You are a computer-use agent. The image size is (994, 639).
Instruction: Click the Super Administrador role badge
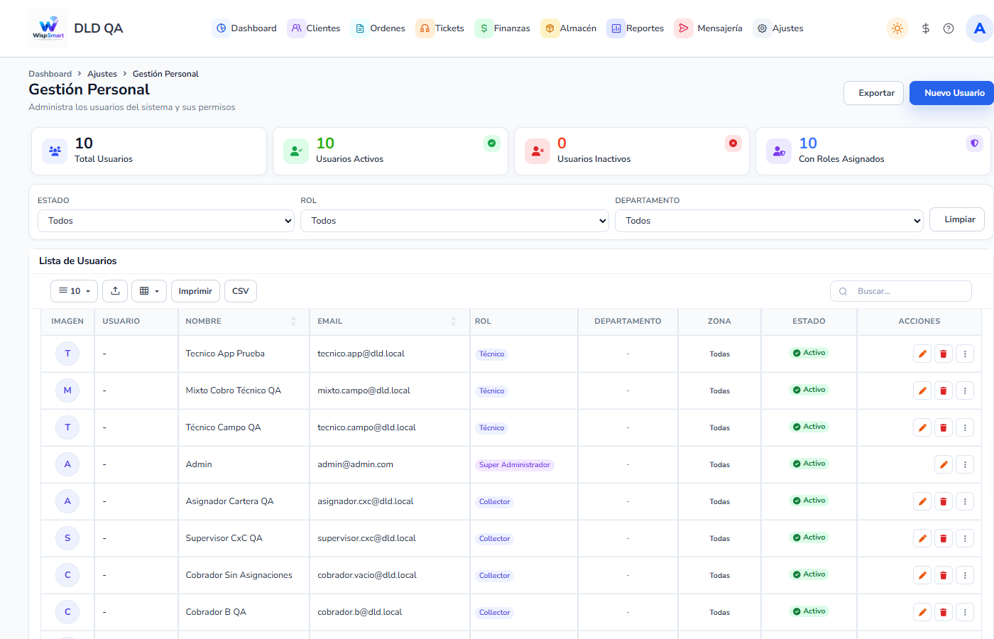click(515, 465)
